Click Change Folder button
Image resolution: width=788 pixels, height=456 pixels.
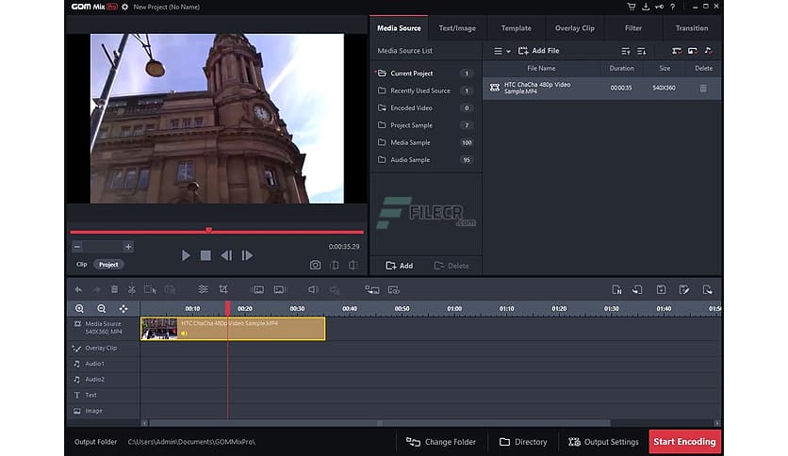click(x=441, y=442)
